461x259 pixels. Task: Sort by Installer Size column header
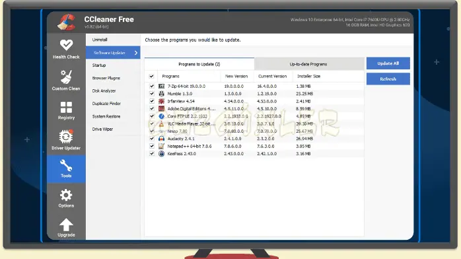pos(308,76)
